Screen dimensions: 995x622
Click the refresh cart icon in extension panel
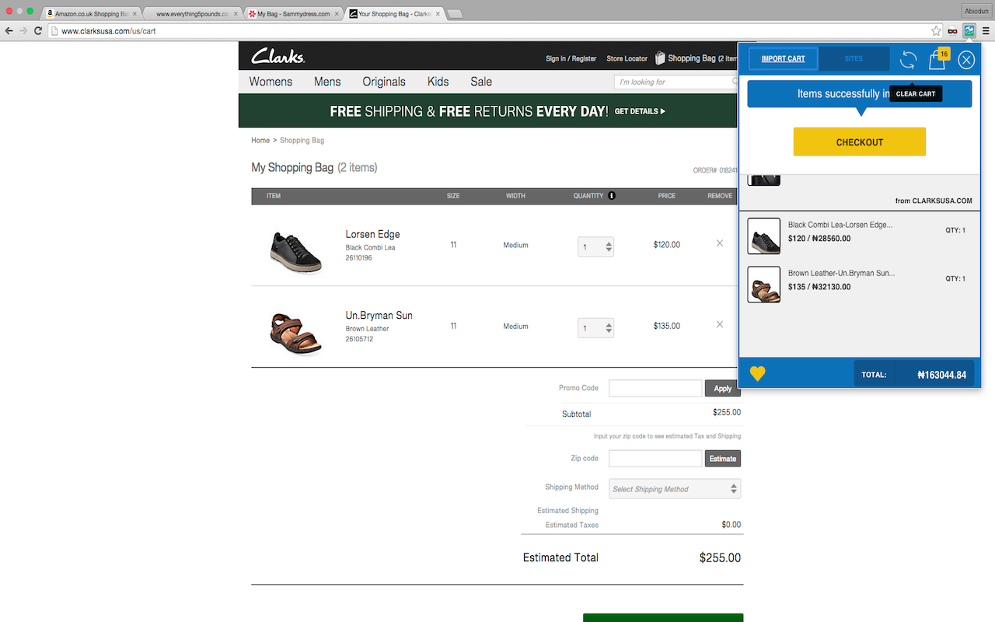tap(908, 60)
